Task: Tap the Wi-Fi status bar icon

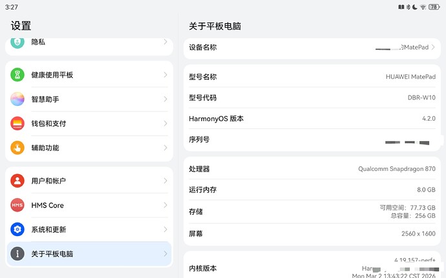Action: click(423, 7)
